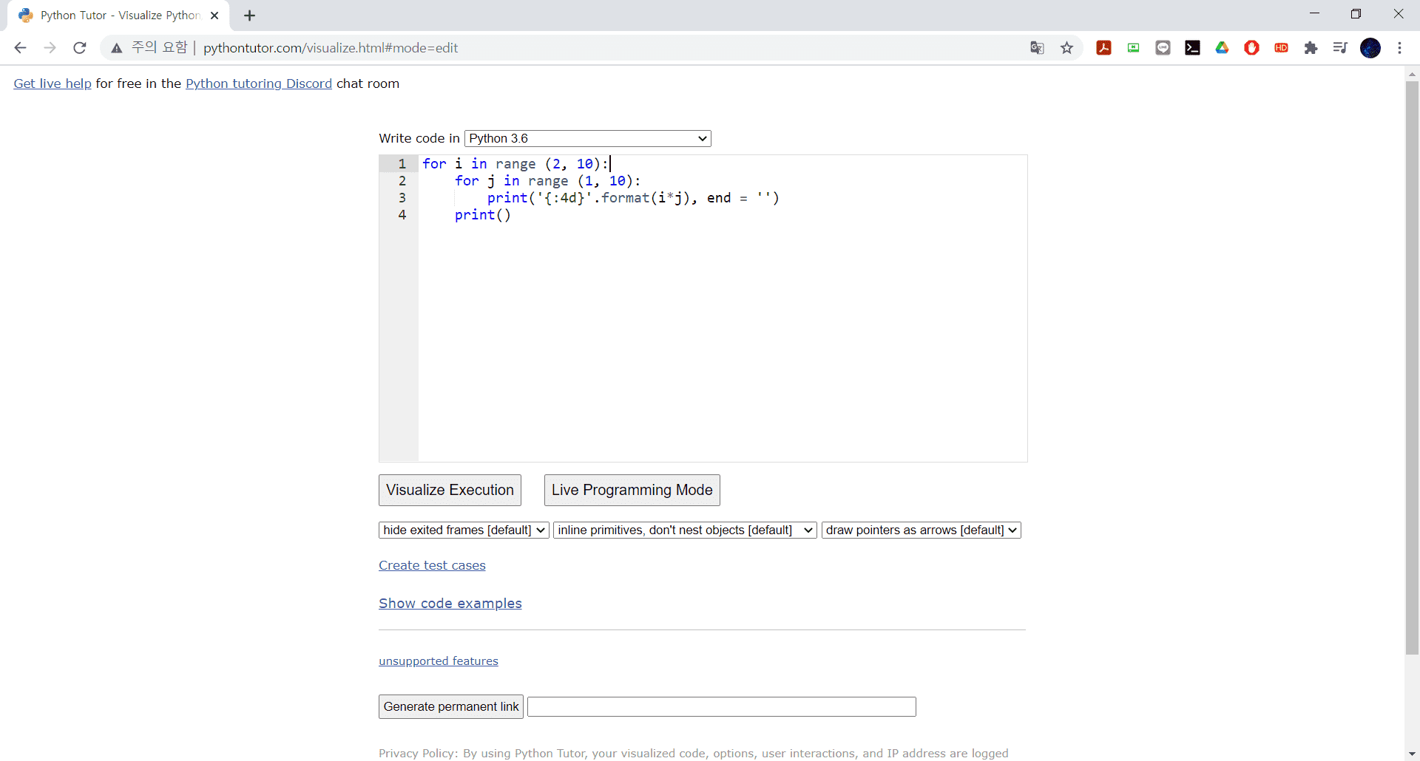Click the not-secure warning triangle icon
Viewport: 1420px width, 761px height.
(x=117, y=48)
